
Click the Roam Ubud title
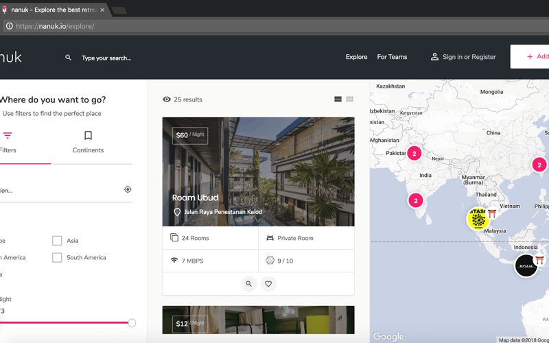(195, 198)
